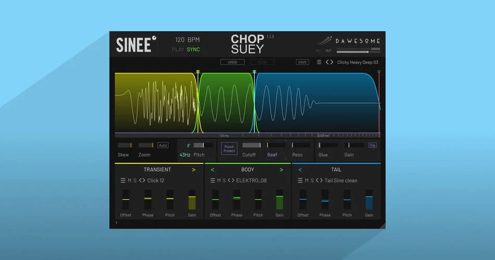Screen dimensions: 495x260
Task: Click the CHOP SUEY title logo
Action: coord(247,44)
